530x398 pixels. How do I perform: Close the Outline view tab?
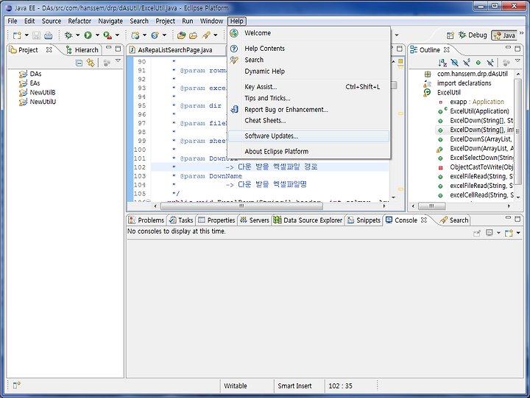tap(447, 50)
